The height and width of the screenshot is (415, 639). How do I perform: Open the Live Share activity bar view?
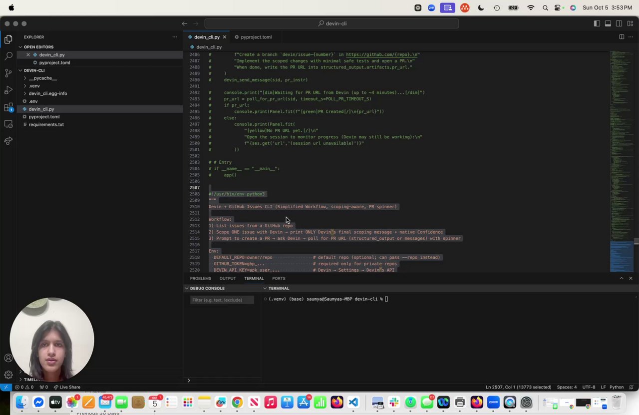point(8,141)
